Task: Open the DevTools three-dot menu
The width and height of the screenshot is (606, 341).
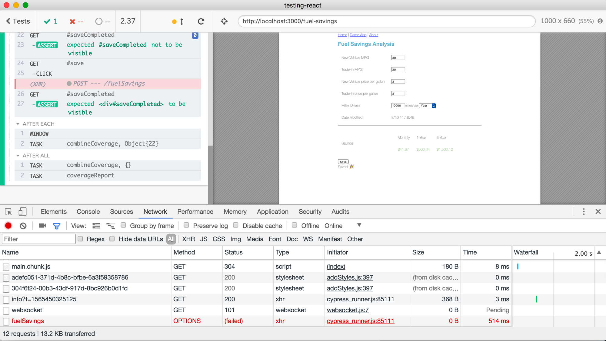Action: click(x=584, y=212)
